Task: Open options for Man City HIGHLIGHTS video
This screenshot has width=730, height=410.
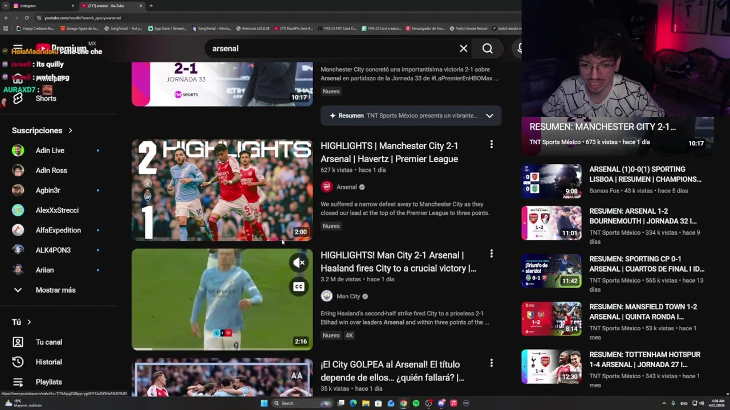Action: [491, 254]
